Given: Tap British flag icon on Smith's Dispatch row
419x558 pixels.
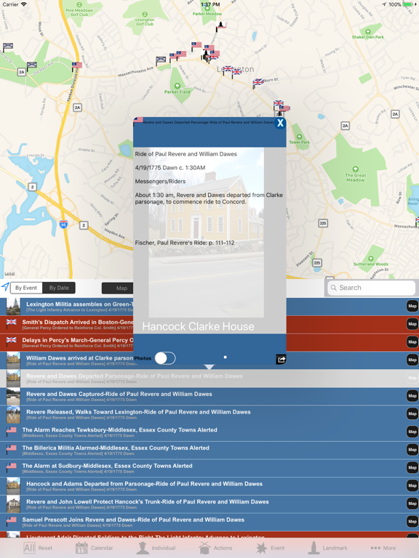Looking at the screenshot, I should (x=12, y=323).
